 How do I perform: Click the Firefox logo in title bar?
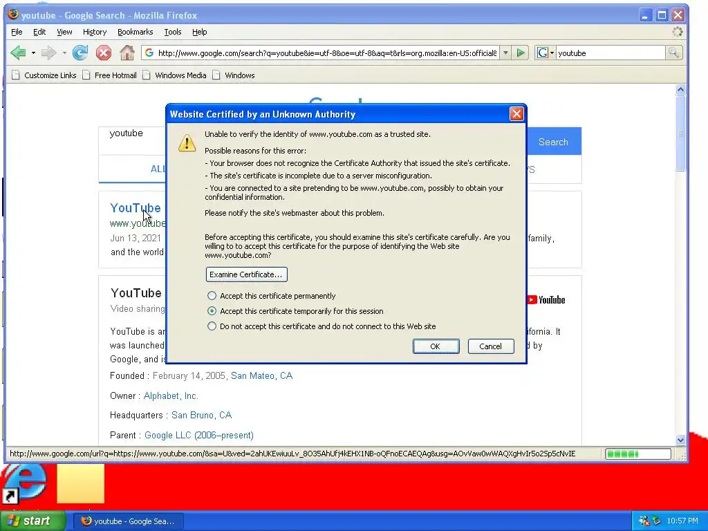pyautogui.click(x=14, y=15)
